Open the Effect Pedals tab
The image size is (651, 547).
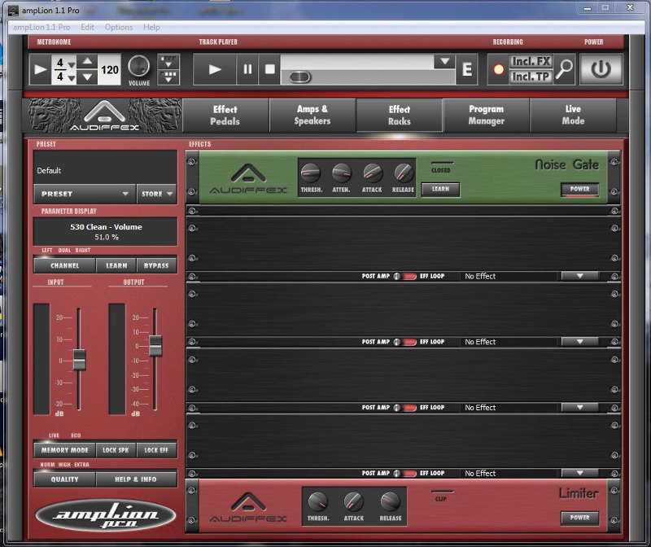(x=225, y=115)
